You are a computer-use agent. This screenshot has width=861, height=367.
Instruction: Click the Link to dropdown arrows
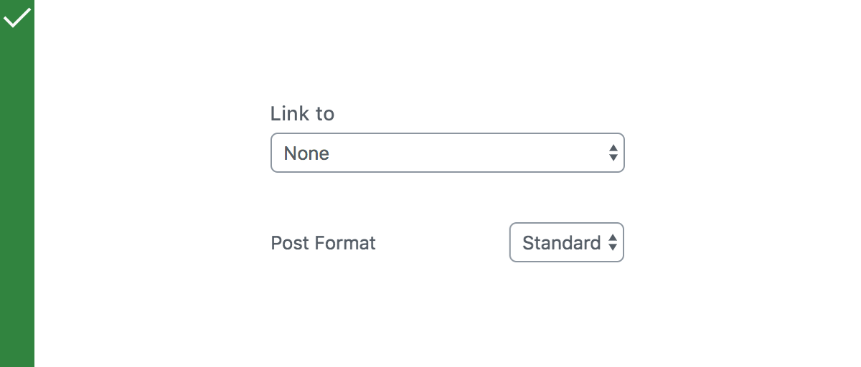click(613, 153)
